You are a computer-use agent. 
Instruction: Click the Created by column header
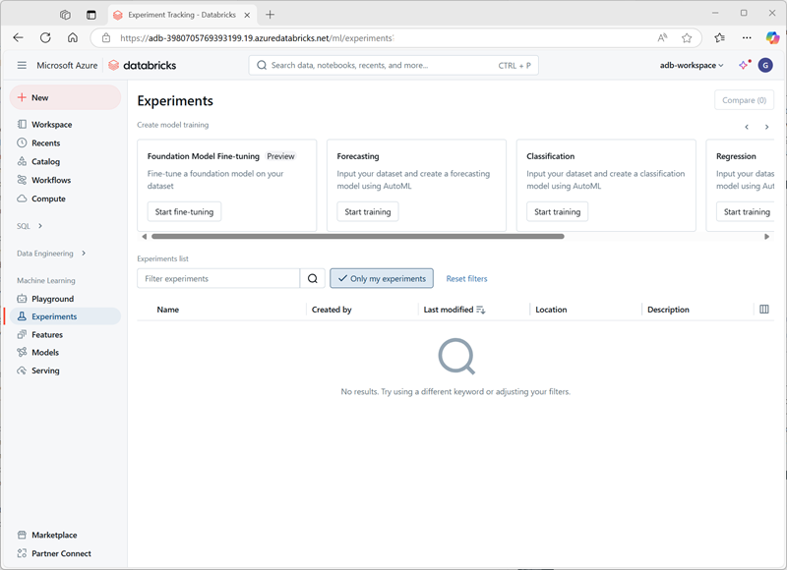click(x=332, y=310)
